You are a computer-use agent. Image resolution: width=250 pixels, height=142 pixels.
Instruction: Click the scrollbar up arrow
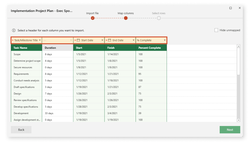[x=239, y=46]
